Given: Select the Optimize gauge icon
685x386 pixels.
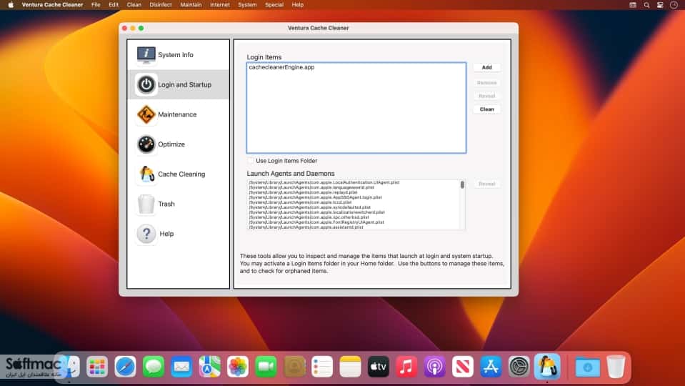Looking at the screenshot, I should click(146, 144).
